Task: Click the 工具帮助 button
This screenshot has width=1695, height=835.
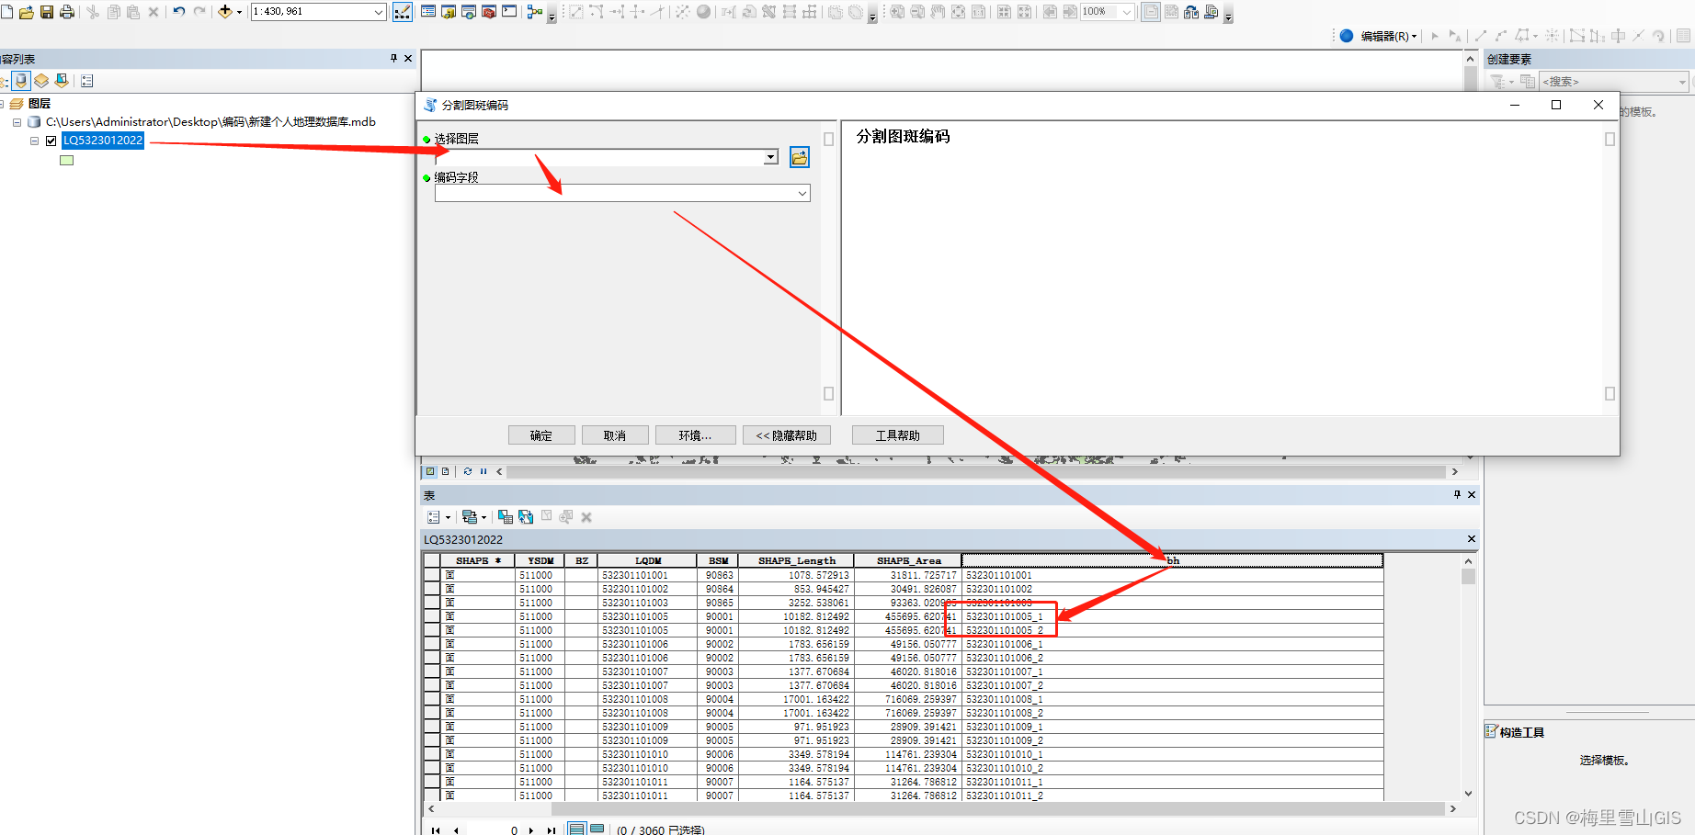Action: (x=897, y=435)
